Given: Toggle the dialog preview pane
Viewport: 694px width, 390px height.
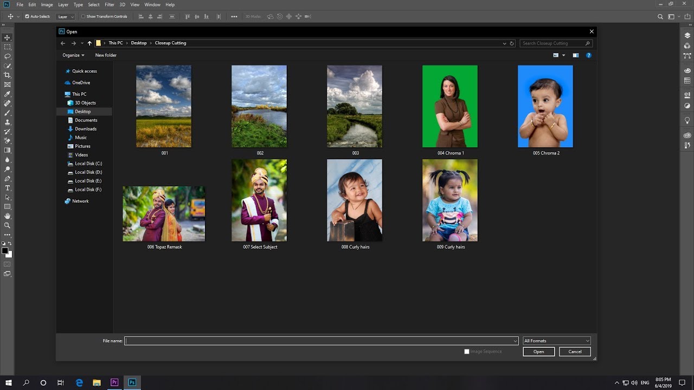Looking at the screenshot, I should [x=576, y=55].
